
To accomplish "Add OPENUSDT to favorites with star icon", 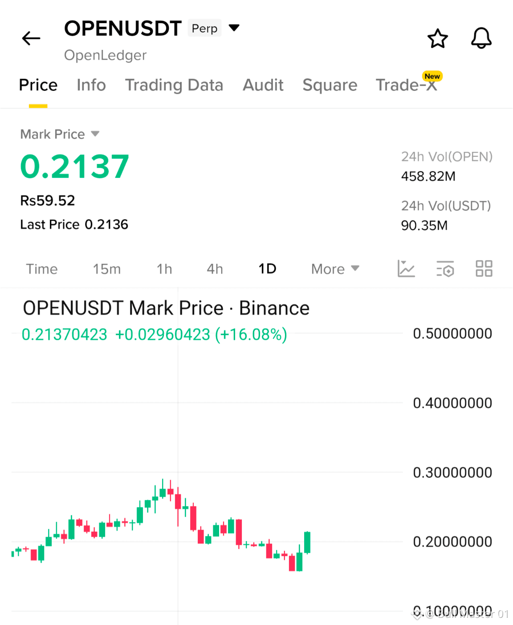I will click(437, 38).
